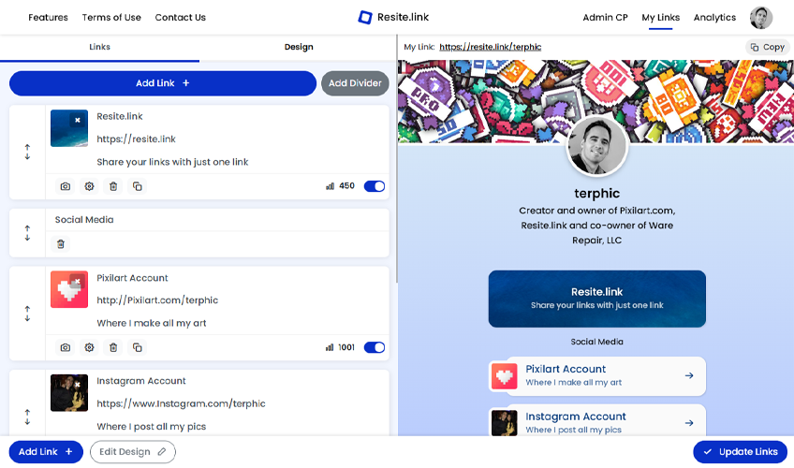Duplicate the Resite.link card
Viewport: 794px width, 468px height.
(138, 186)
